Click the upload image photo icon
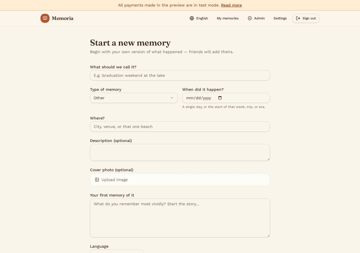 tap(97, 180)
